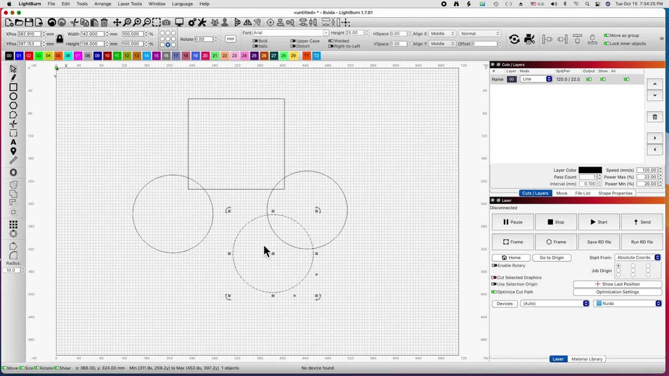This screenshot has width=669, height=376.
Task: Click the Circular Array tool icon
Action: tap(13, 234)
